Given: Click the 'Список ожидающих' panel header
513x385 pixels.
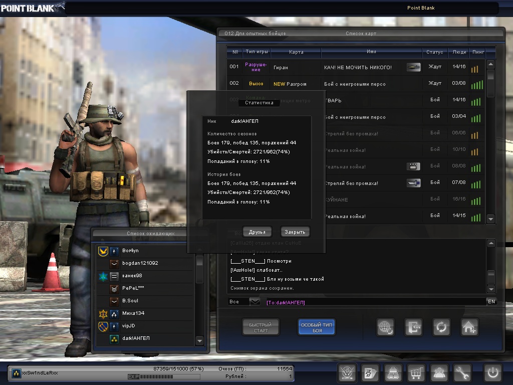Looking at the screenshot, I should coord(150,234).
